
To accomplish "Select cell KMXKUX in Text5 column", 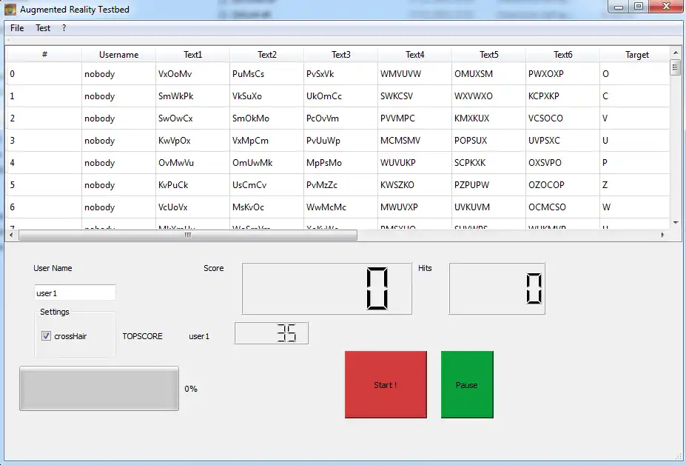I will coord(488,118).
